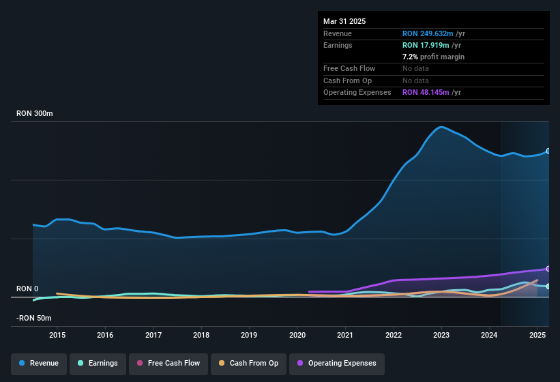560x382 pixels.
Task: Click the 2018 x-axis label
Action: coord(201,335)
